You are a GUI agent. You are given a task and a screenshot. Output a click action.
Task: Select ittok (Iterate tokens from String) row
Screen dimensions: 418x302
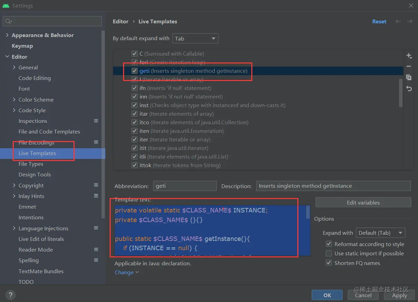(x=258, y=165)
